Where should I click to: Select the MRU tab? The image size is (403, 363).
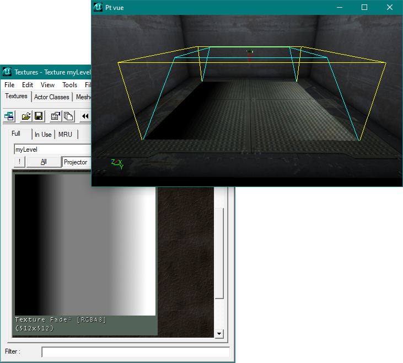pyautogui.click(x=65, y=134)
